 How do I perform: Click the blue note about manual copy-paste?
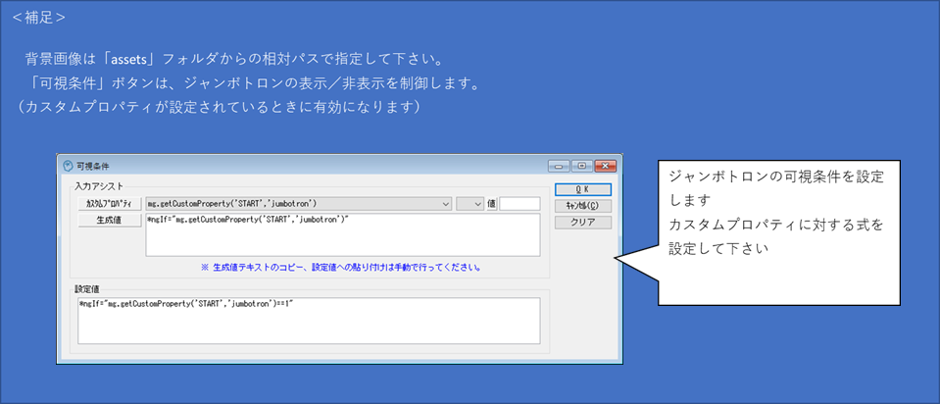[339, 267]
